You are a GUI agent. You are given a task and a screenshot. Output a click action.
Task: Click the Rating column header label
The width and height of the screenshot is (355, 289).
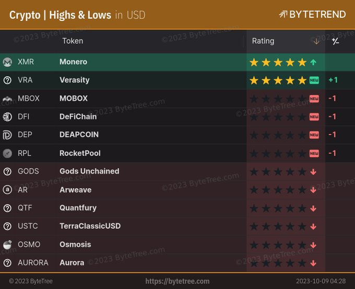click(263, 41)
